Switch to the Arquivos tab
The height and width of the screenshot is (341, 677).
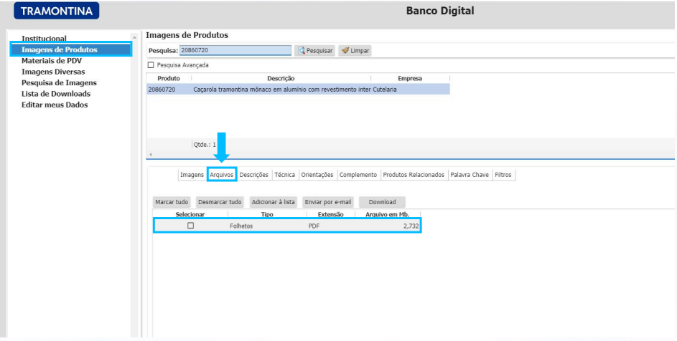pyautogui.click(x=222, y=175)
